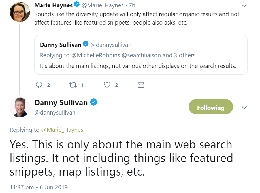The width and height of the screenshot is (260, 193).
Task: Click the 7h timestamp on Marie's tweet
Action: (132, 5)
